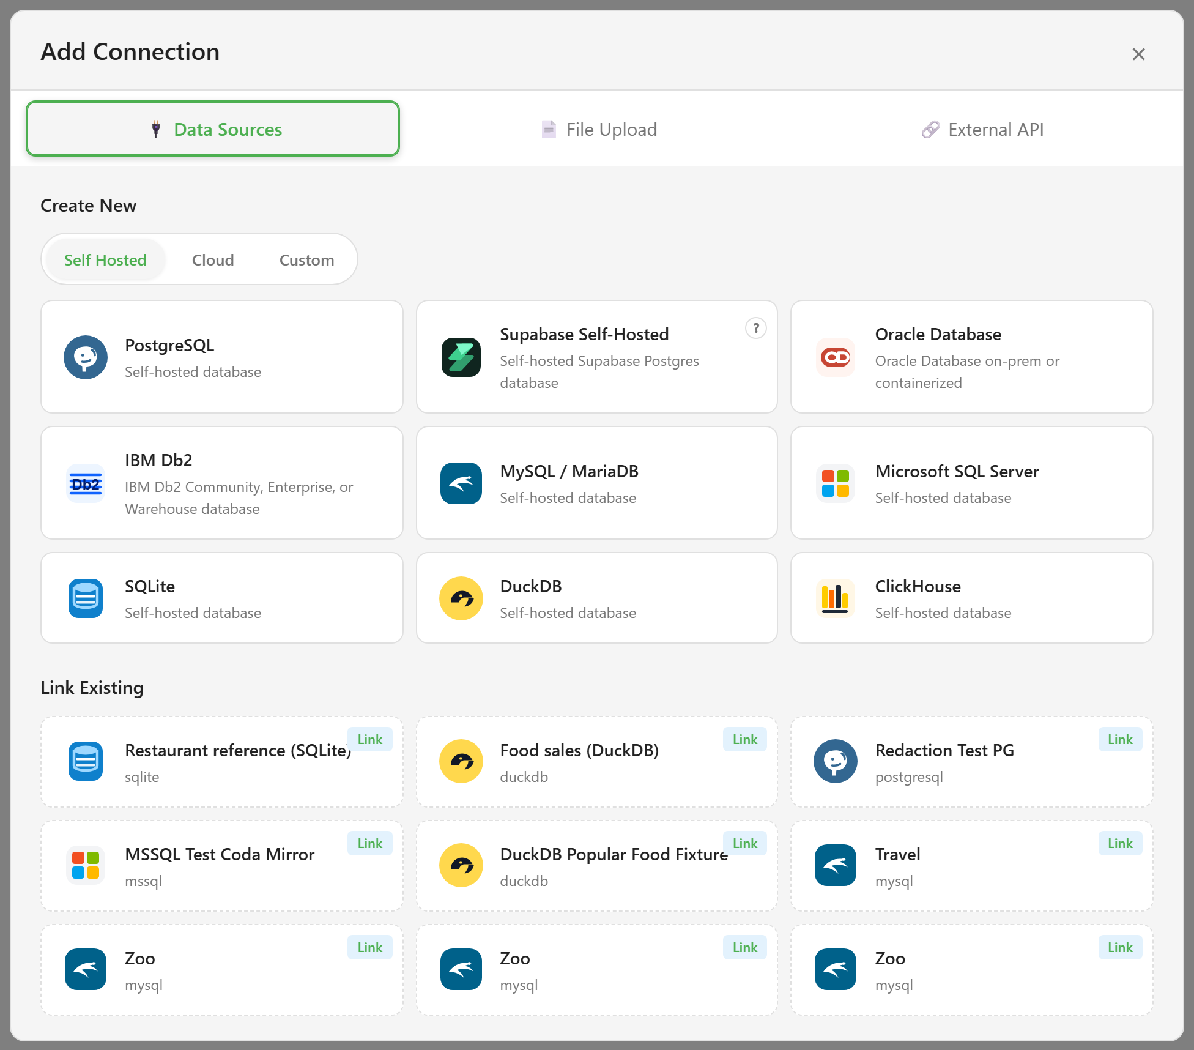Click the MySQL / MariaDB dolphin icon
Screen dimensions: 1194x1050
pyautogui.click(x=461, y=483)
